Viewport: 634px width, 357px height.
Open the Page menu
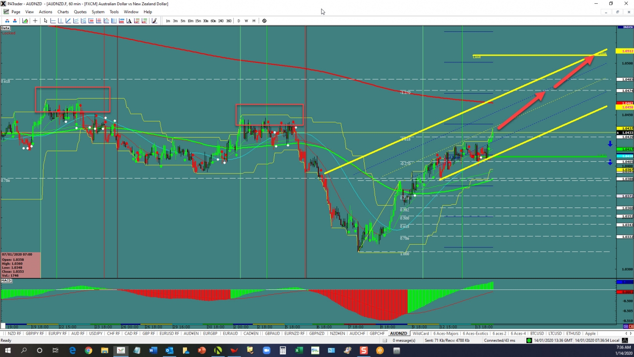[x=16, y=12]
